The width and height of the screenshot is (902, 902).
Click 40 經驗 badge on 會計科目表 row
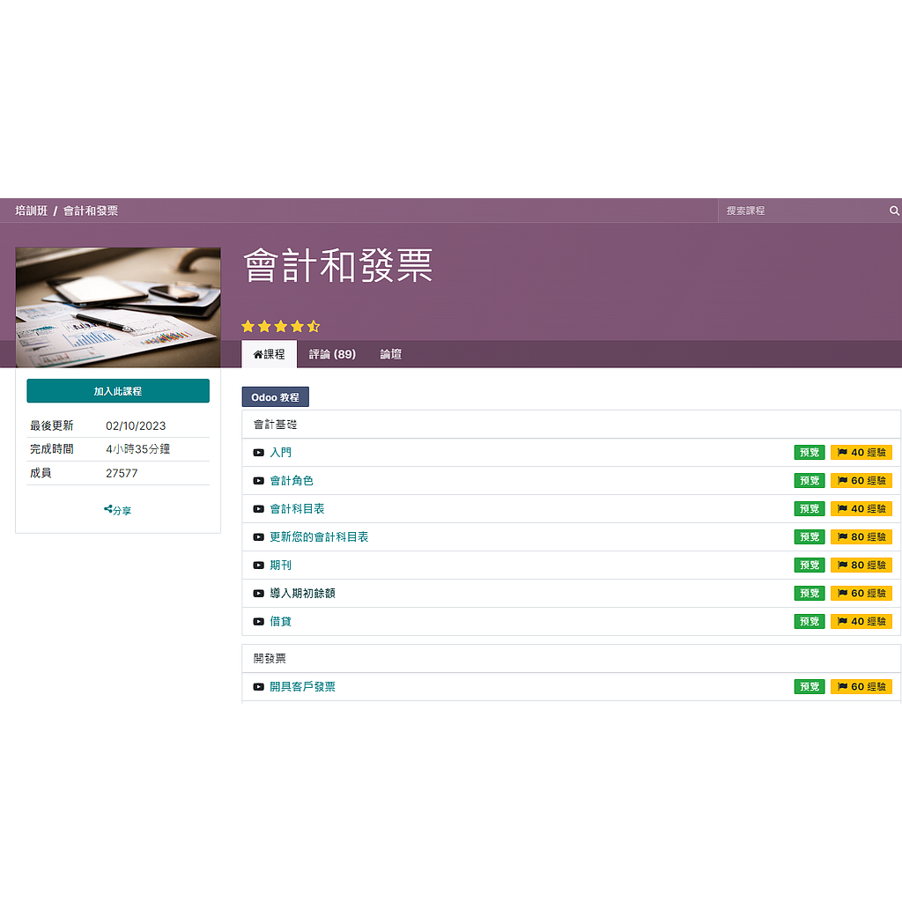[x=861, y=509]
